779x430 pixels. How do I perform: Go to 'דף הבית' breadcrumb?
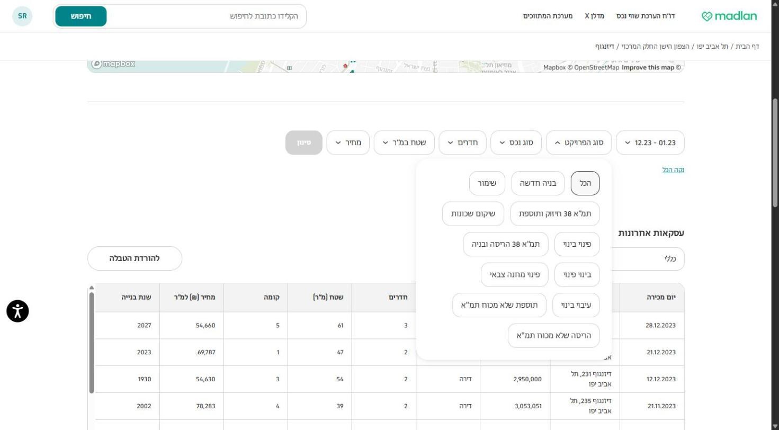(747, 47)
